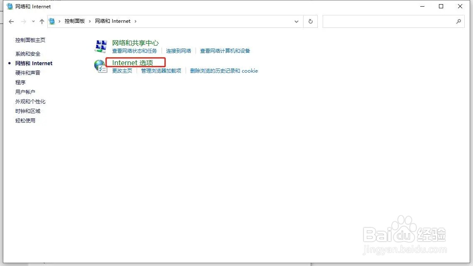
Task: Expand chevron after 网络和 Internet breadcrumb
Action: 135,21
